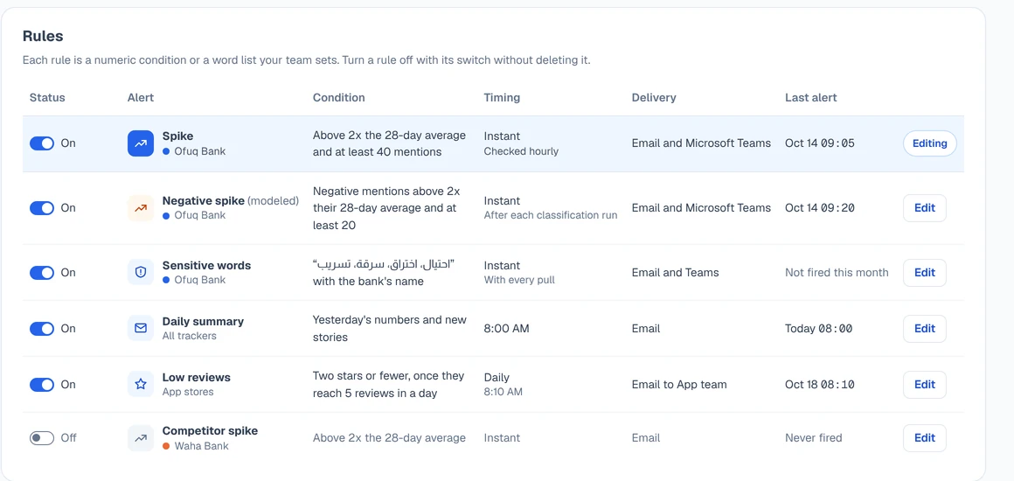Screen dimensions: 1014x481
Task: Click 'Checked hourly' timing text
Action: (x=521, y=150)
